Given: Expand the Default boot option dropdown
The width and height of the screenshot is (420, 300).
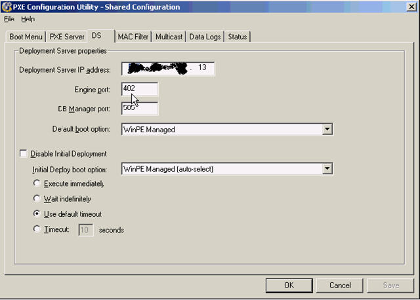Looking at the screenshot, I should (x=327, y=130).
